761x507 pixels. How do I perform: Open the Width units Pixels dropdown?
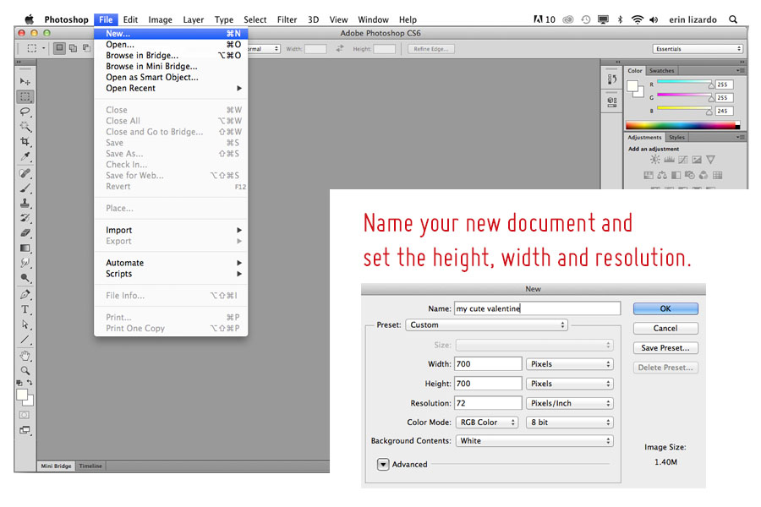point(569,364)
